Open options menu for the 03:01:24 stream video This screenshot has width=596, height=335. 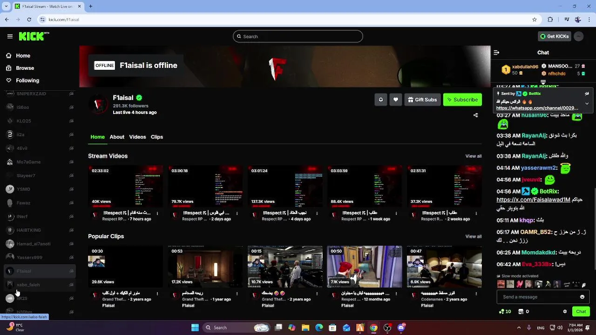click(317, 214)
